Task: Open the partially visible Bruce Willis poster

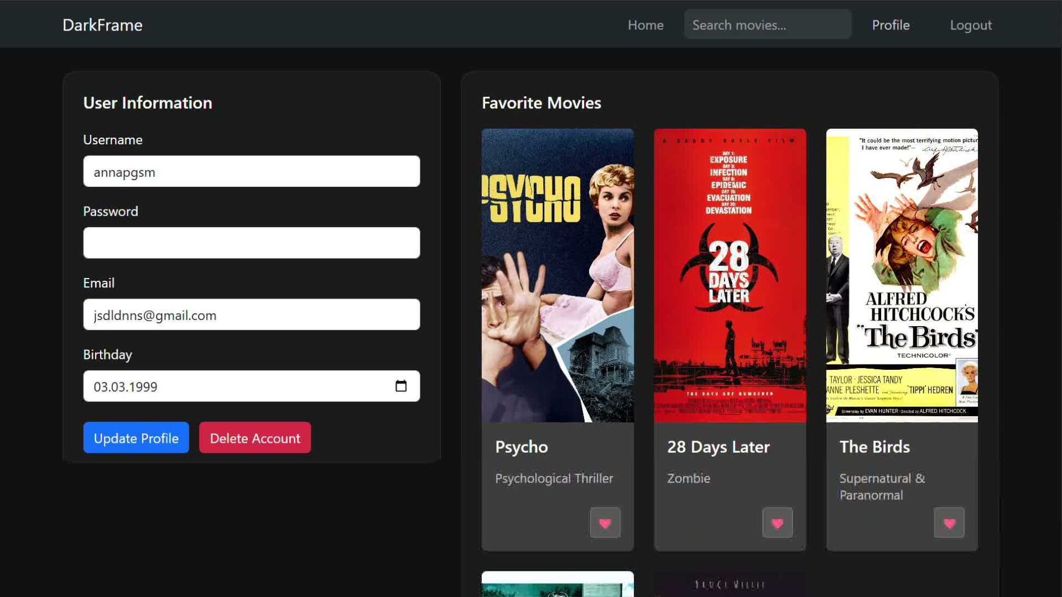Action: pos(730,584)
